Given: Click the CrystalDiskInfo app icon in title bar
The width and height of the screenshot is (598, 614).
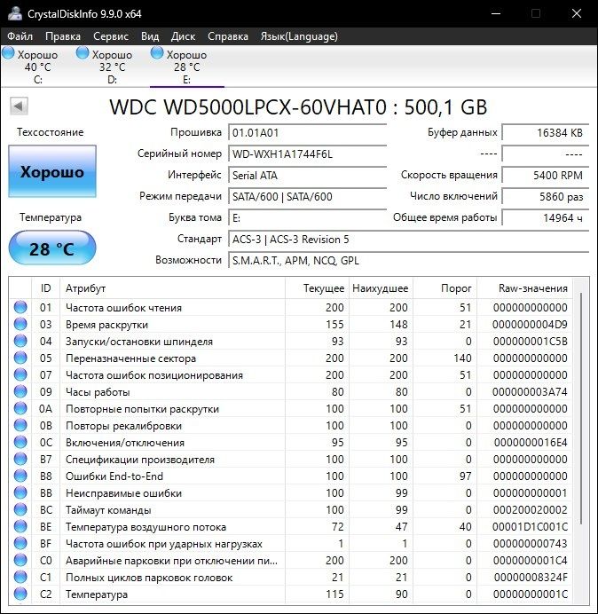Looking at the screenshot, I should [15, 13].
